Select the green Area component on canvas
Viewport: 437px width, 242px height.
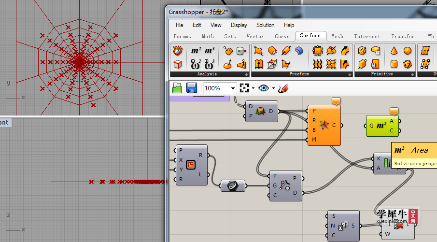[x=382, y=126]
